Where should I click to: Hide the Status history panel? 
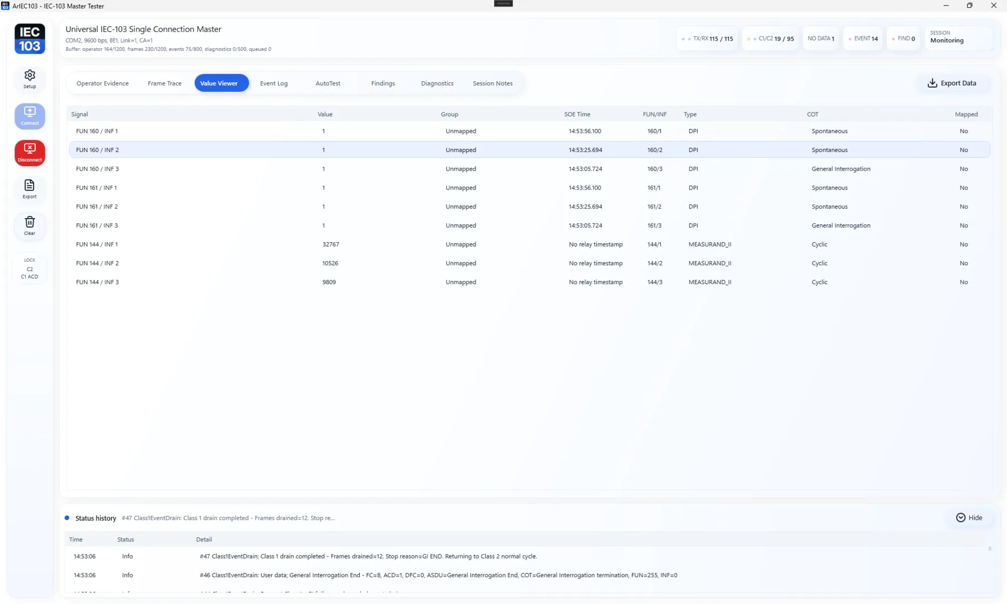970,517
